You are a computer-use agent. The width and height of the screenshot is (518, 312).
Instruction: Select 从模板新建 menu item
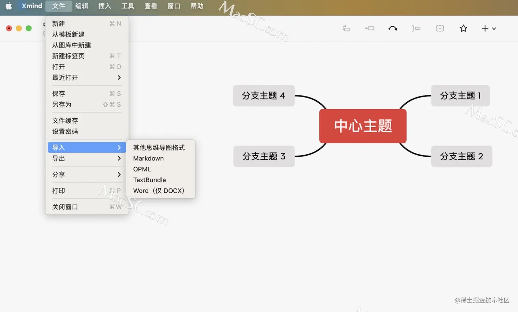point(87,34)
